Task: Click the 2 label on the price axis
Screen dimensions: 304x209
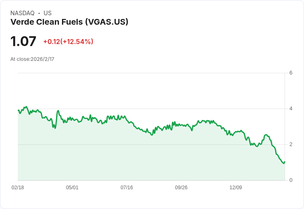Action: pyautogui.click(x=291, y=144)
